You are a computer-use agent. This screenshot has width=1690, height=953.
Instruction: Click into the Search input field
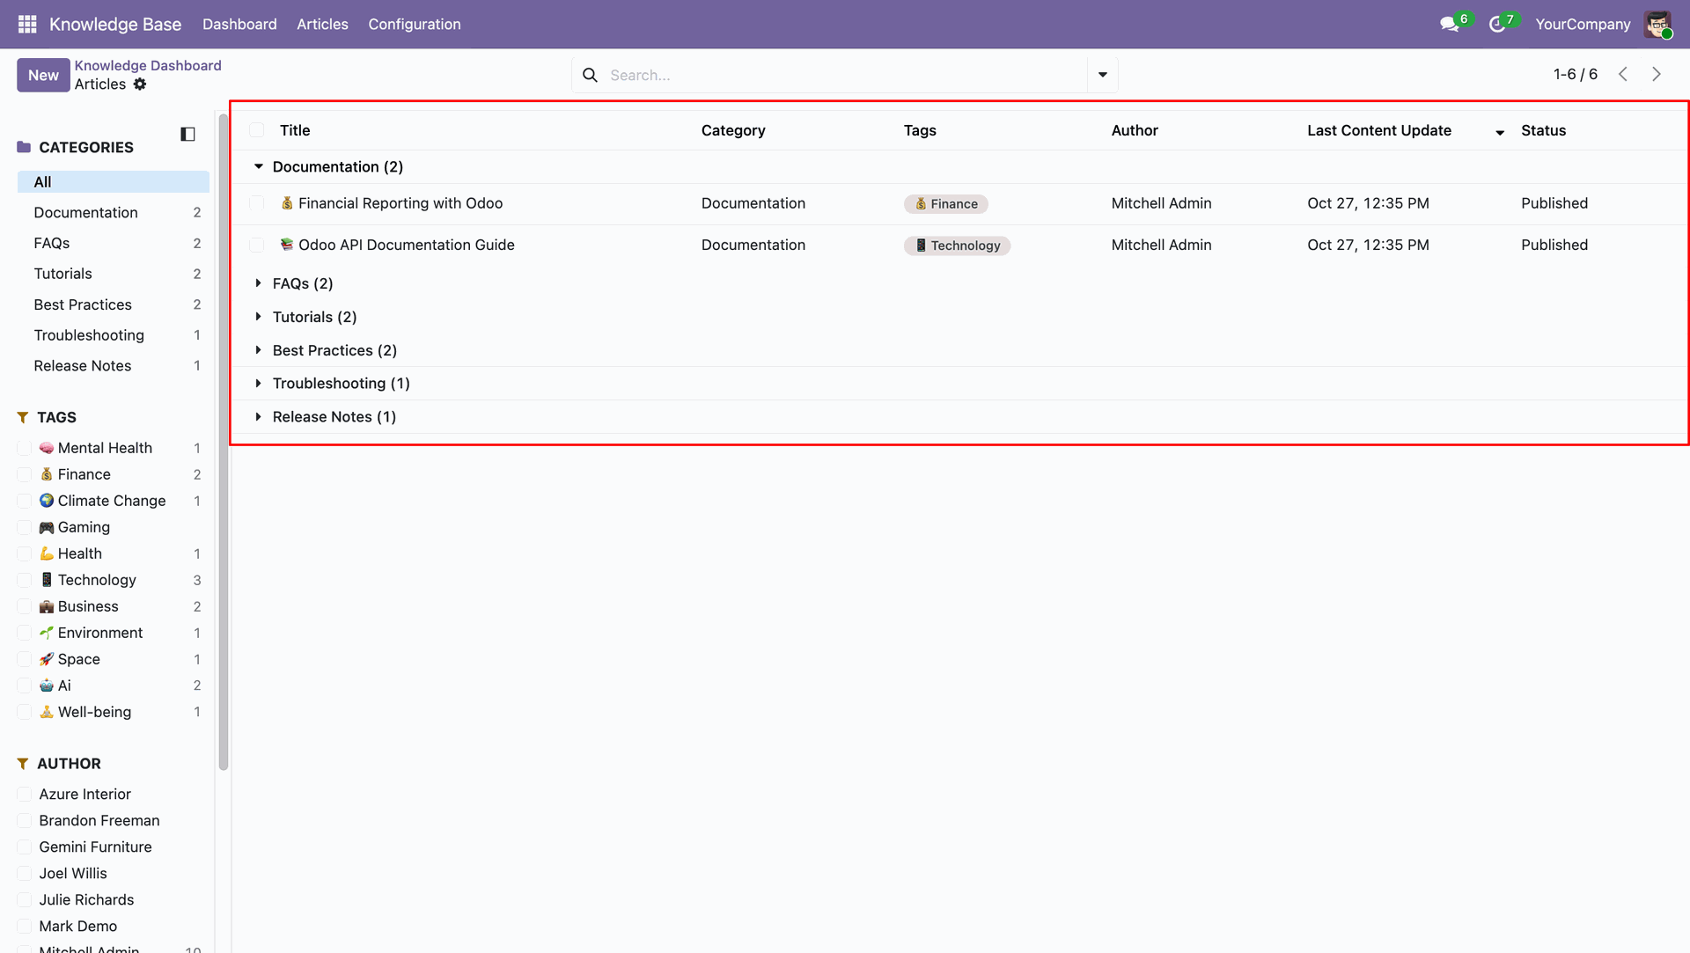(x=845, y=75)
